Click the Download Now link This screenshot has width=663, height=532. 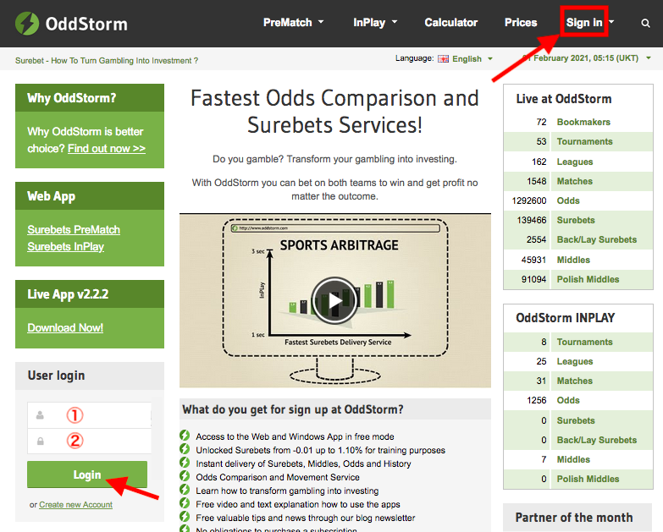[x=65, y=327]
